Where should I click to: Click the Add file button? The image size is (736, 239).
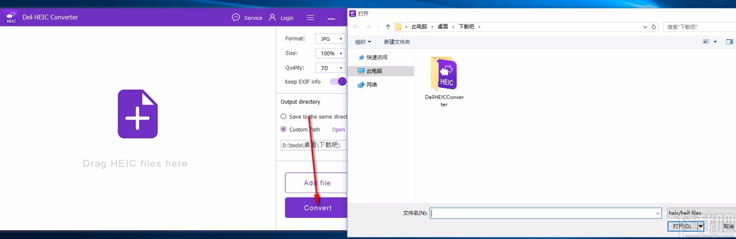tap(316, 183)
